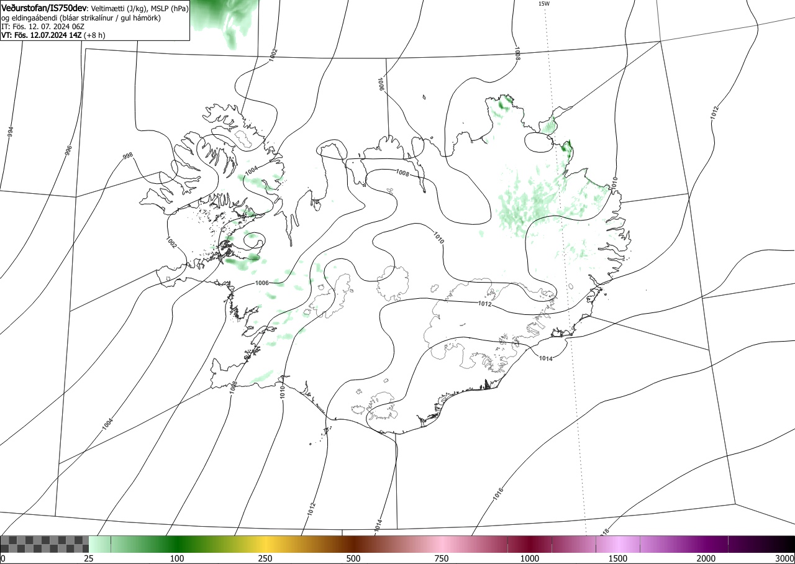Click the 994 isobar label

pos(11,132)
